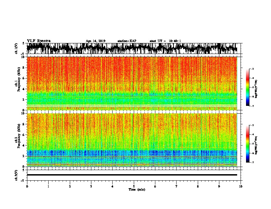Viewport: 271px width, 209px height.
Task: Click the 8 kHz tick on ch.1 axis
Action: pos(24,68)
